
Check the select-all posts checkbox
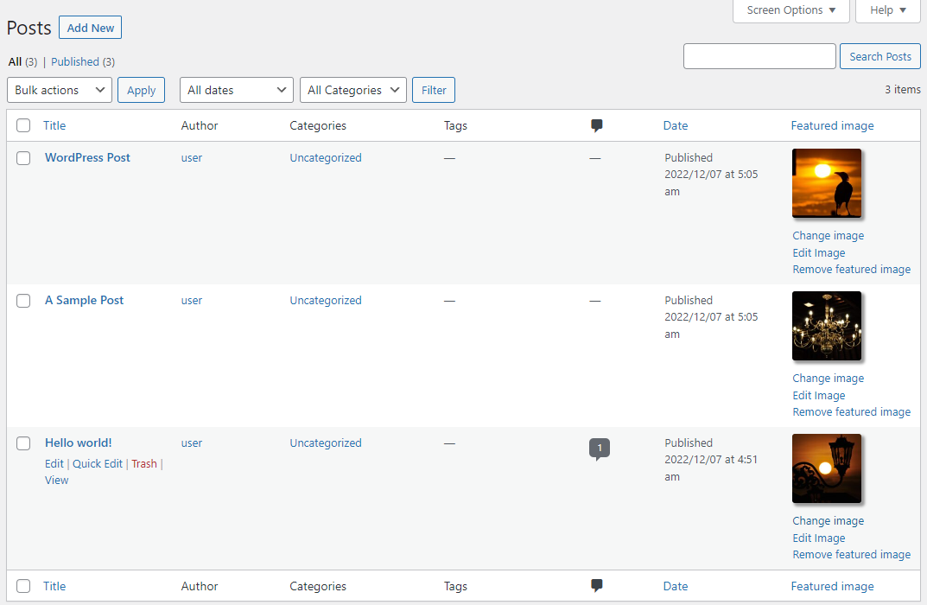[x=23, y=125]
